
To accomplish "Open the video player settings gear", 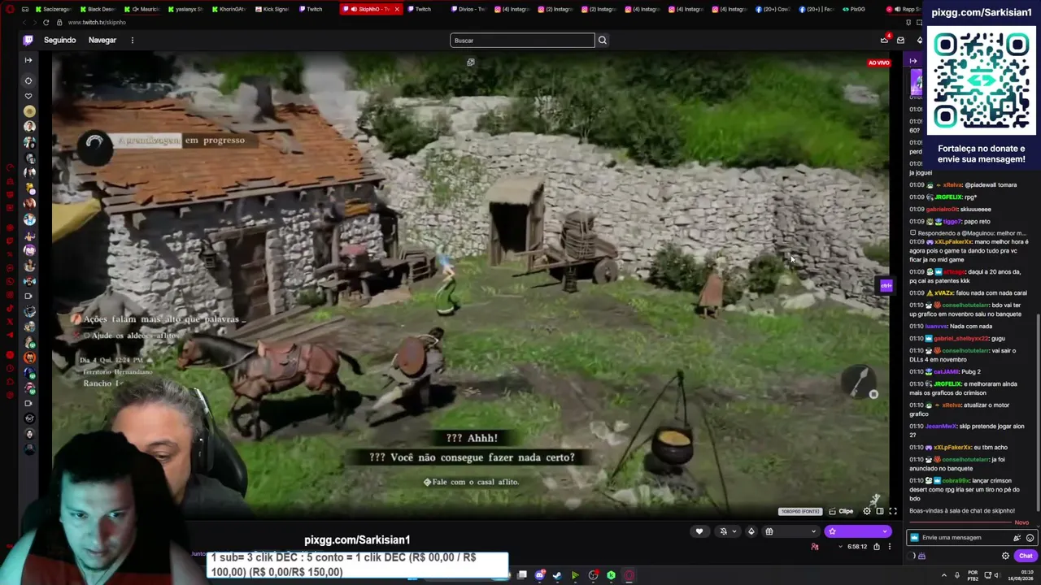I will [x=867, y=511].
